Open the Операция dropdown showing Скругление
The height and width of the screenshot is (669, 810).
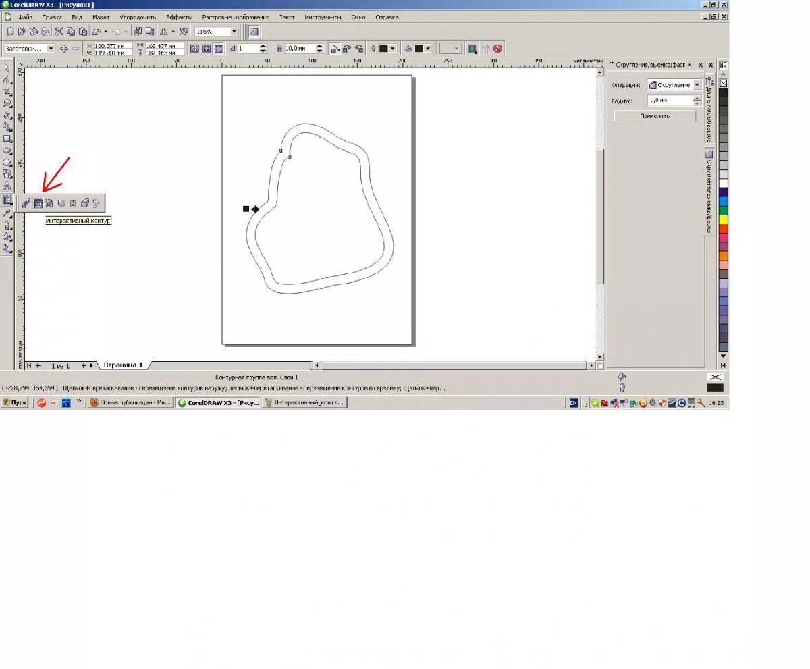(698, 84)
